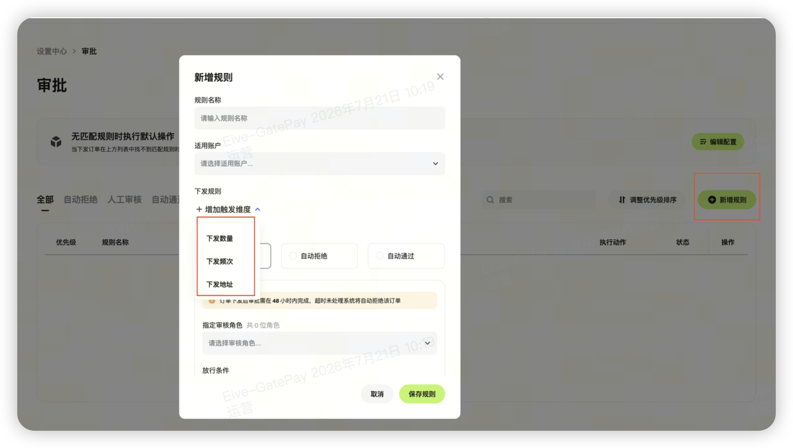Click the 规则名称 input field

pyautogui.click(x=319, y=118)
